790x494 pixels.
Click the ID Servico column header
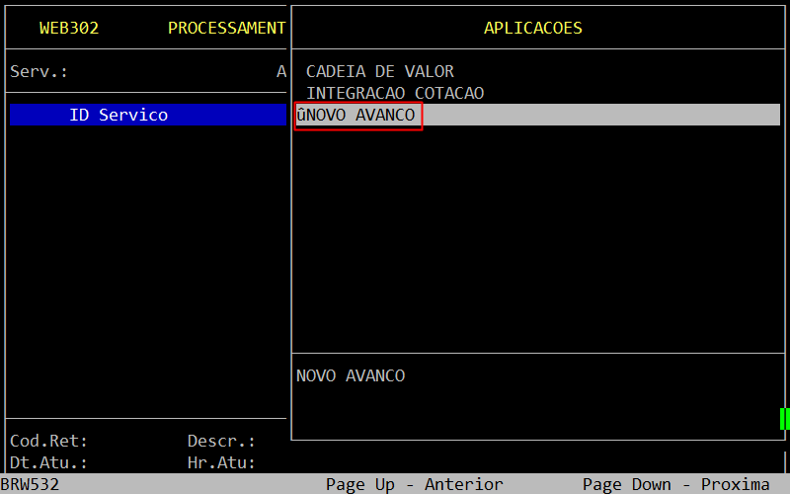[118, 116]
